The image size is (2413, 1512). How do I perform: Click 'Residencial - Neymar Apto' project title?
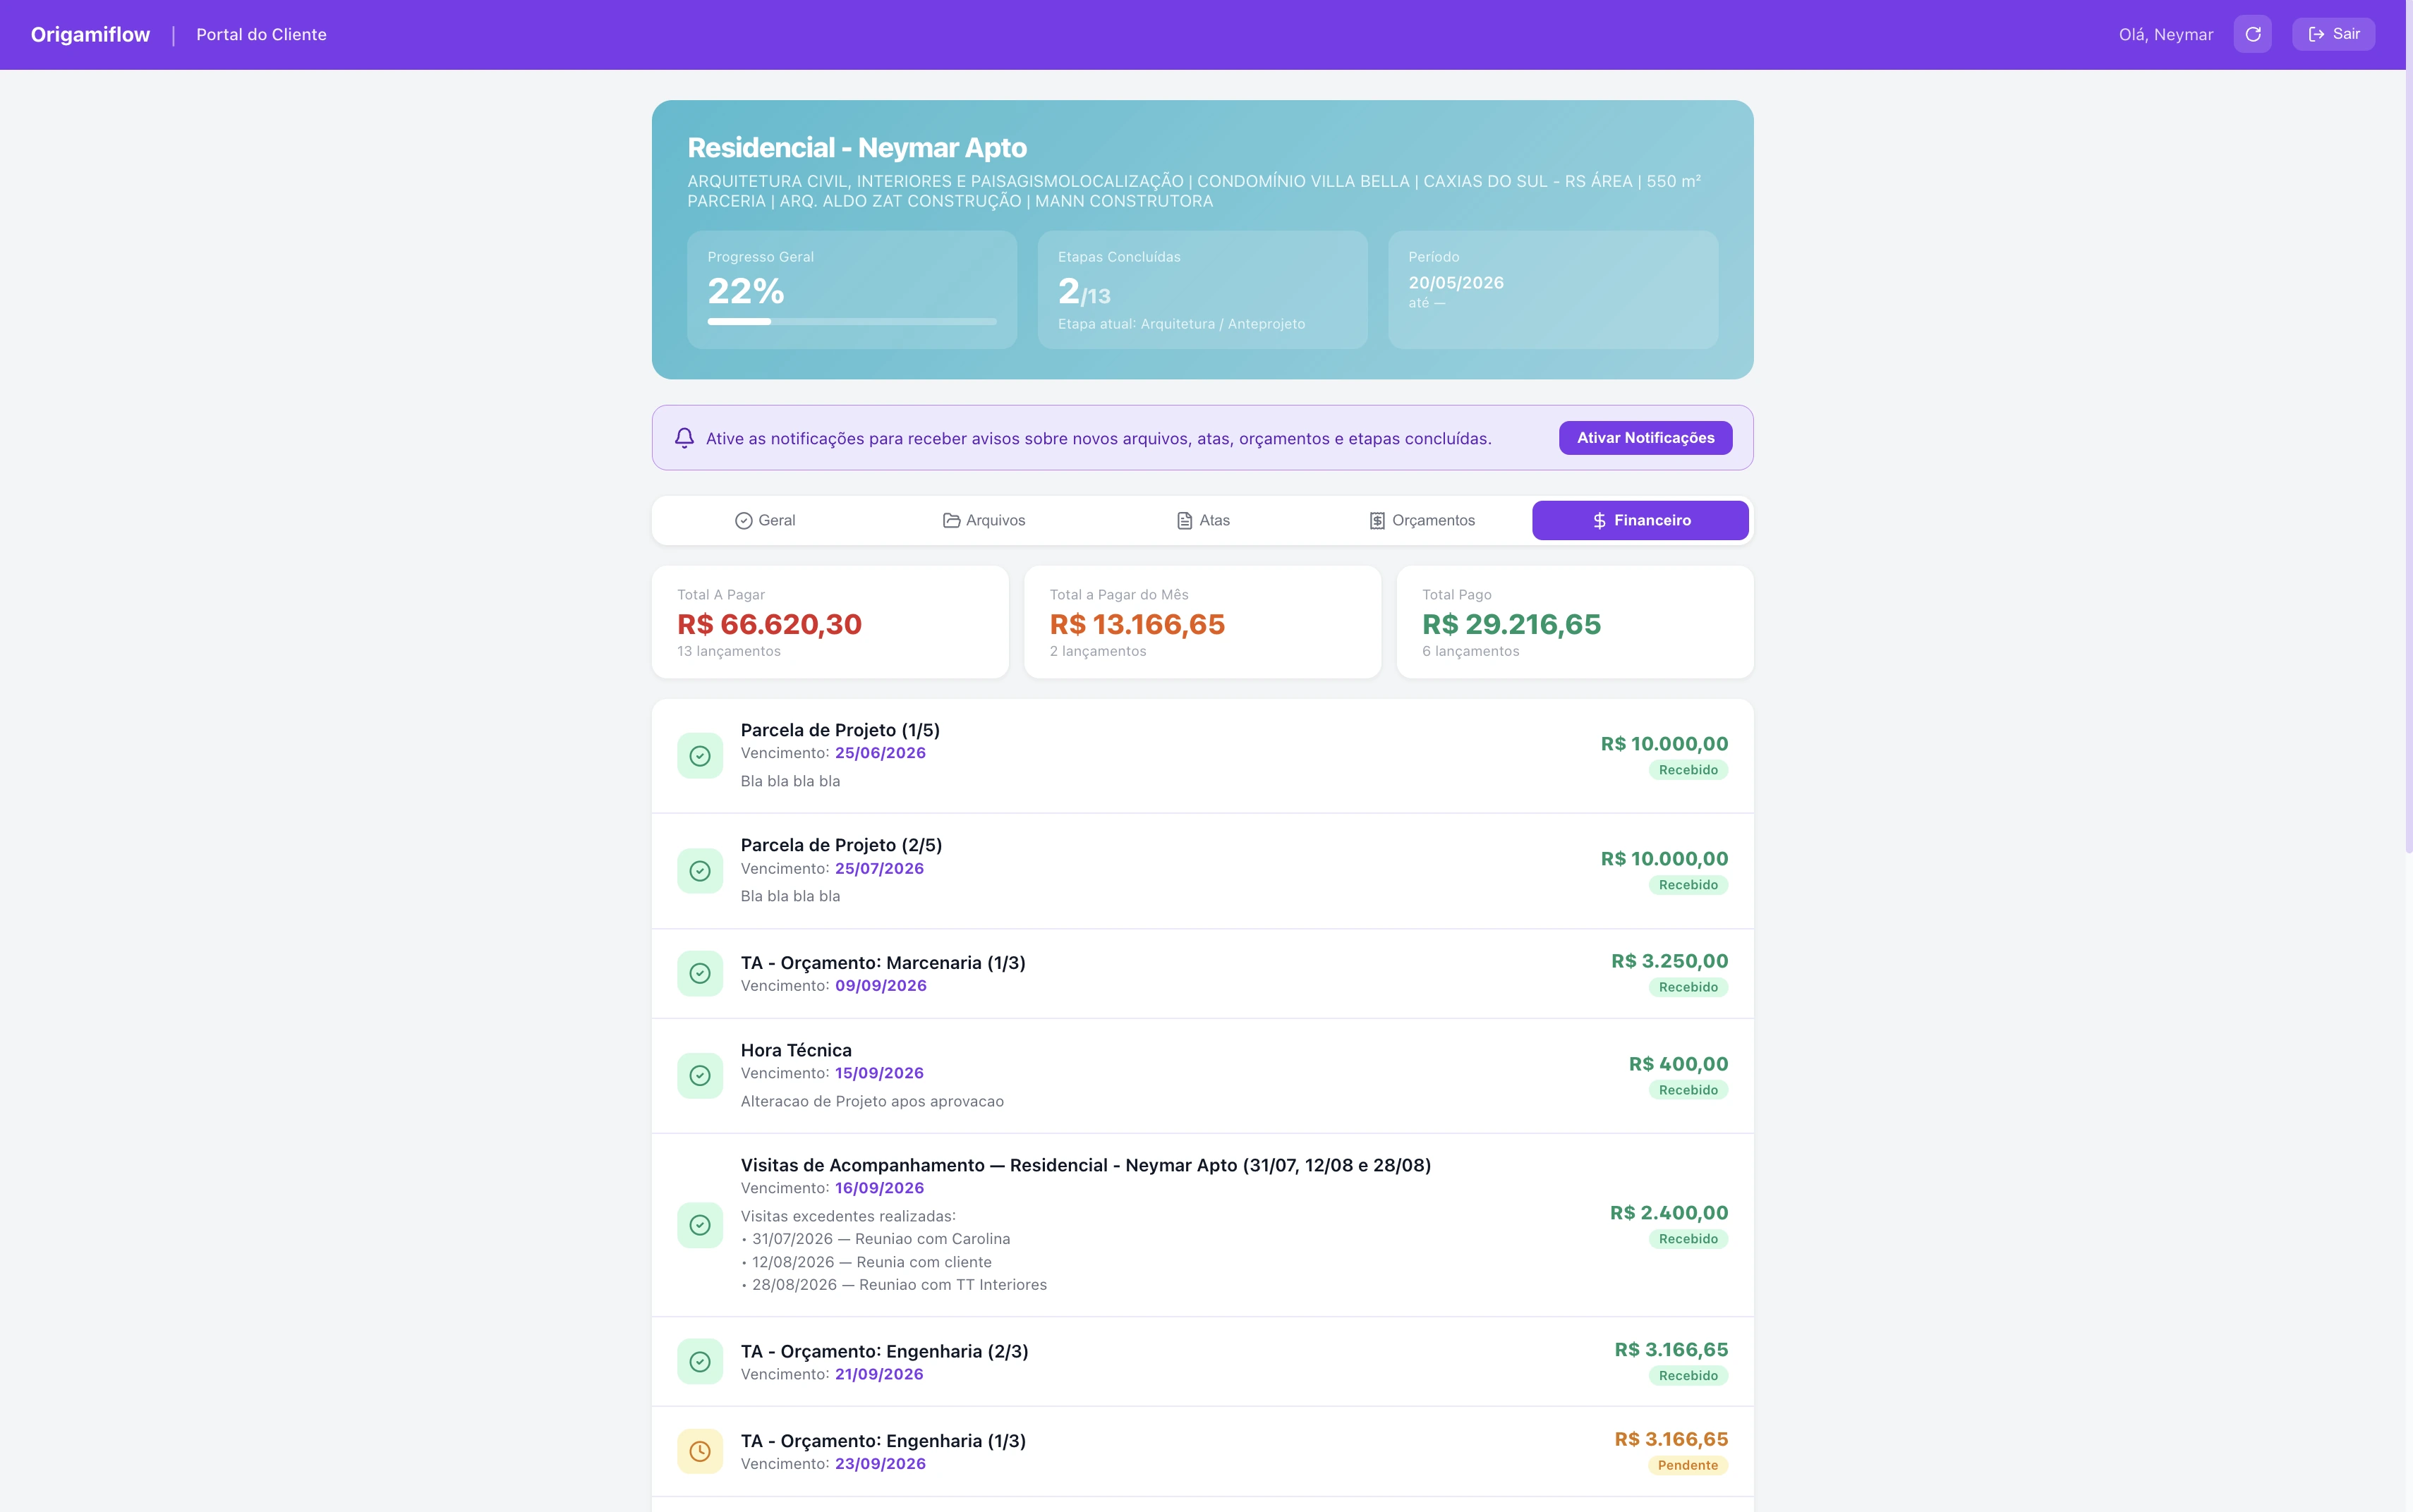click(857, 148)
